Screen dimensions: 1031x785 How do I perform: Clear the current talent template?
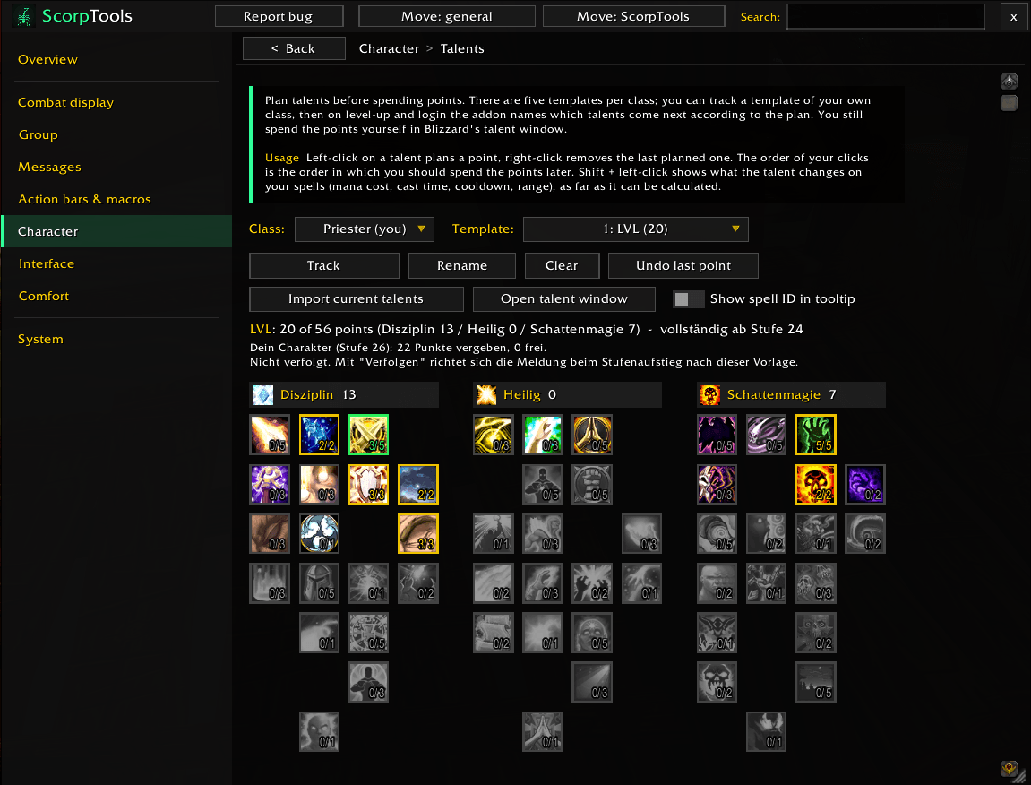[562, 266]
